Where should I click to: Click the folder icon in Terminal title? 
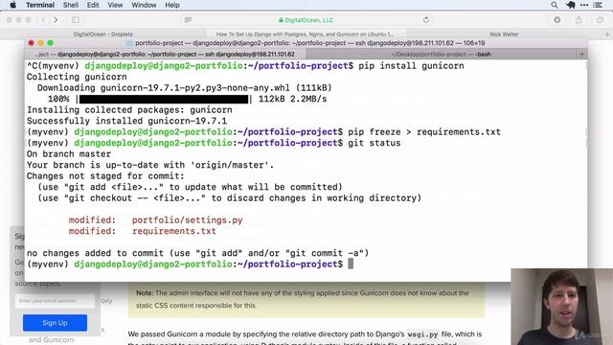coord(130,43)
